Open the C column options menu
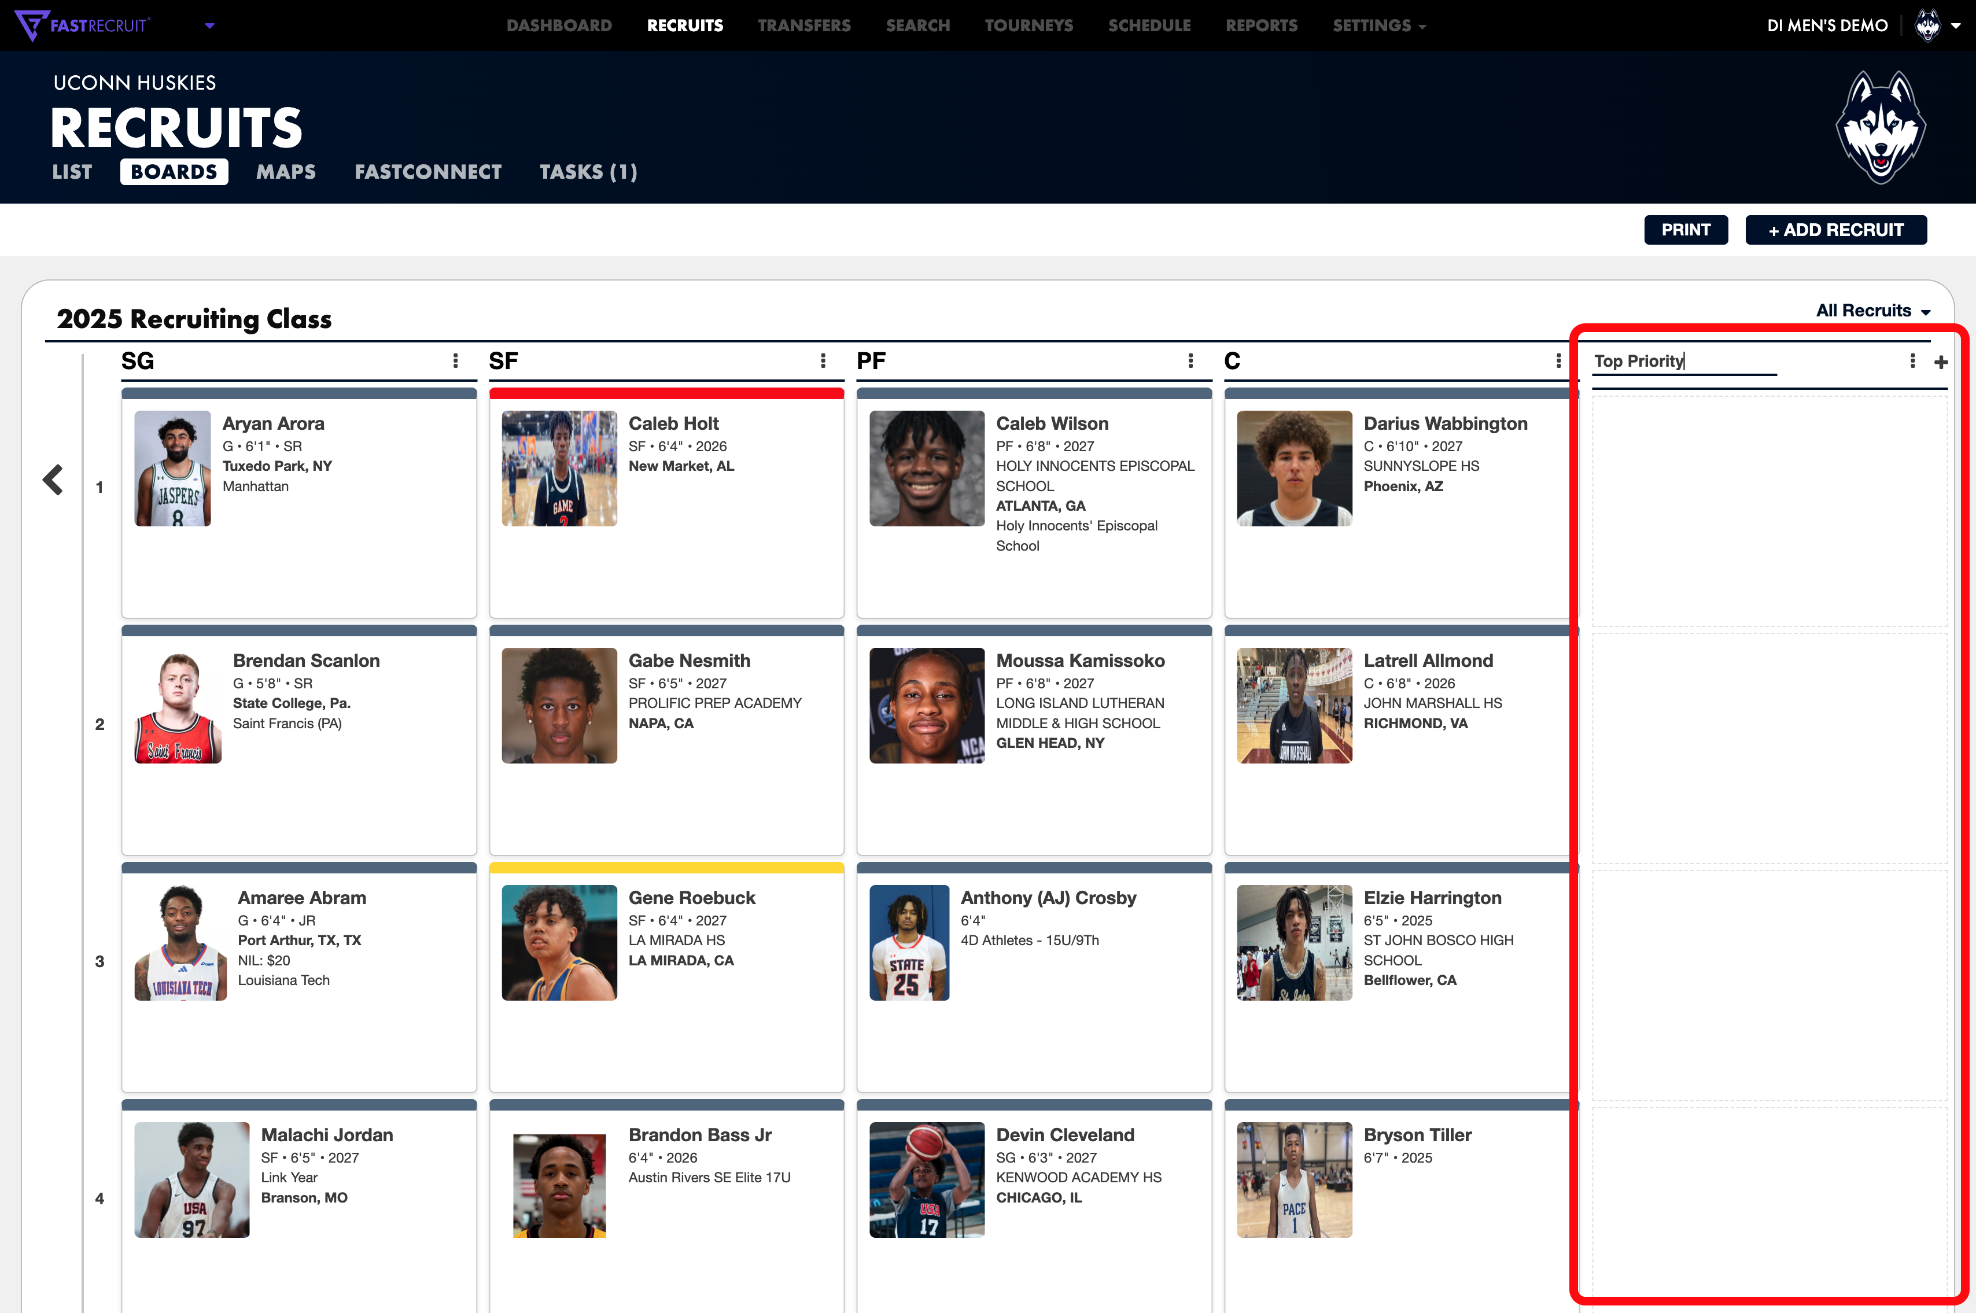The width and height of the screenshot is (1976, 1313). click(1558, 361)
